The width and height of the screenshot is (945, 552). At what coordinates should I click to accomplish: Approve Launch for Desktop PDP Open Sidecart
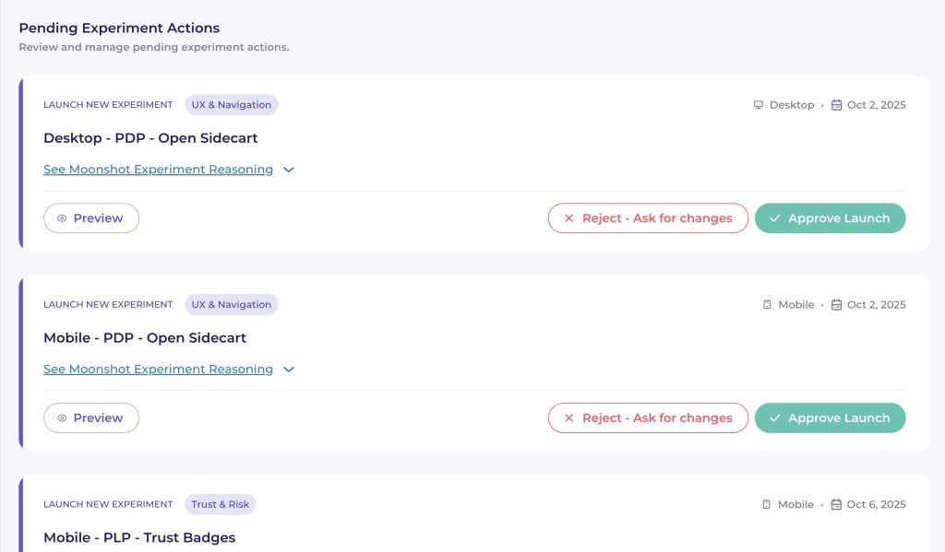pos(830,218)
